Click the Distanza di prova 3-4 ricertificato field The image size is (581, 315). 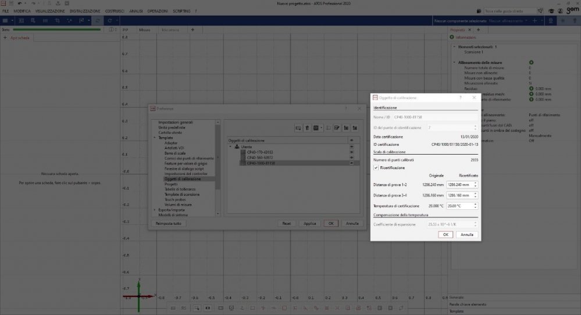460,195
